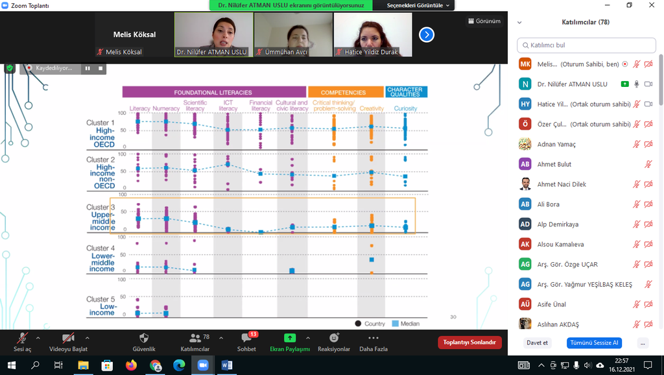Click the green Ekran Paylaşımı share icon
Screen dimensions: 664x375
289,338
